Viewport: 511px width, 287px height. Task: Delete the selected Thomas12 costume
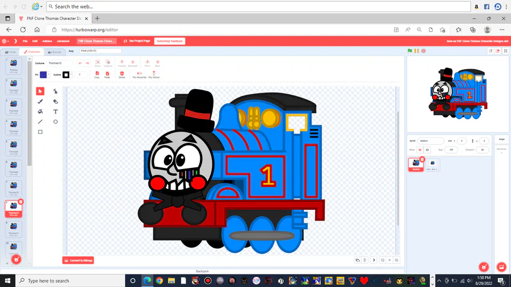pos(20,202)
